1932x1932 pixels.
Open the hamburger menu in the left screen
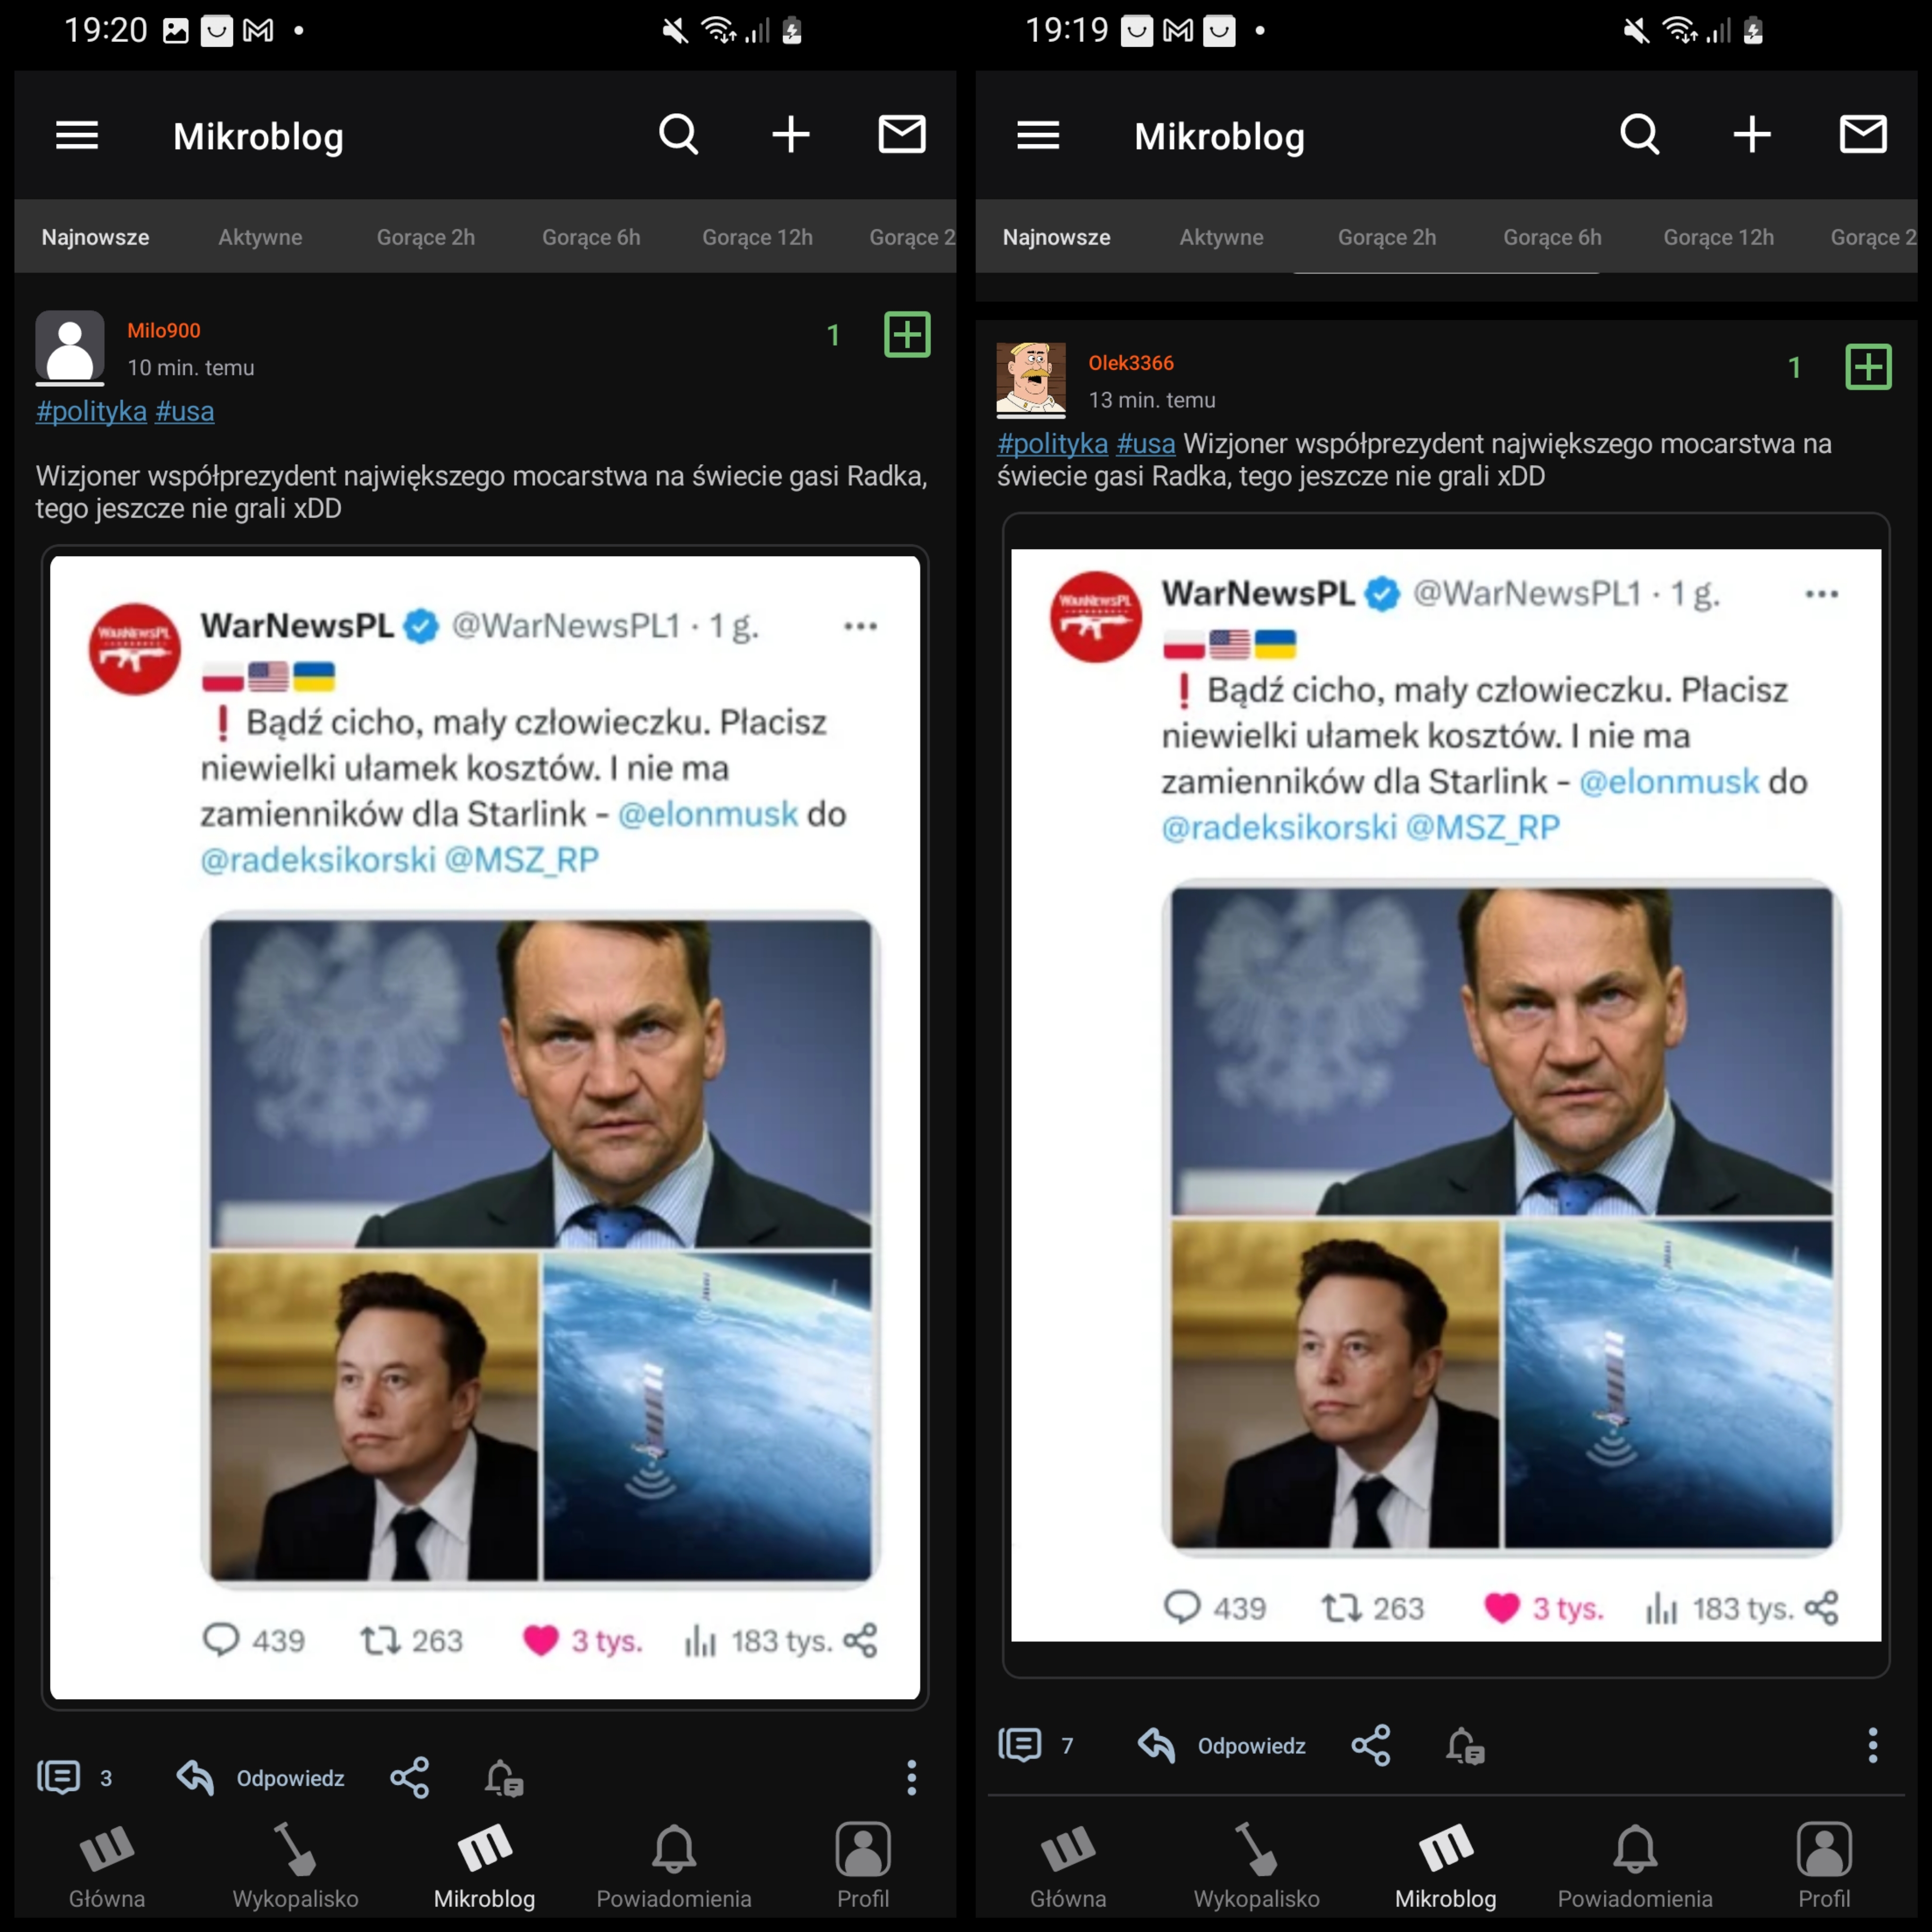tap(77, 135)
